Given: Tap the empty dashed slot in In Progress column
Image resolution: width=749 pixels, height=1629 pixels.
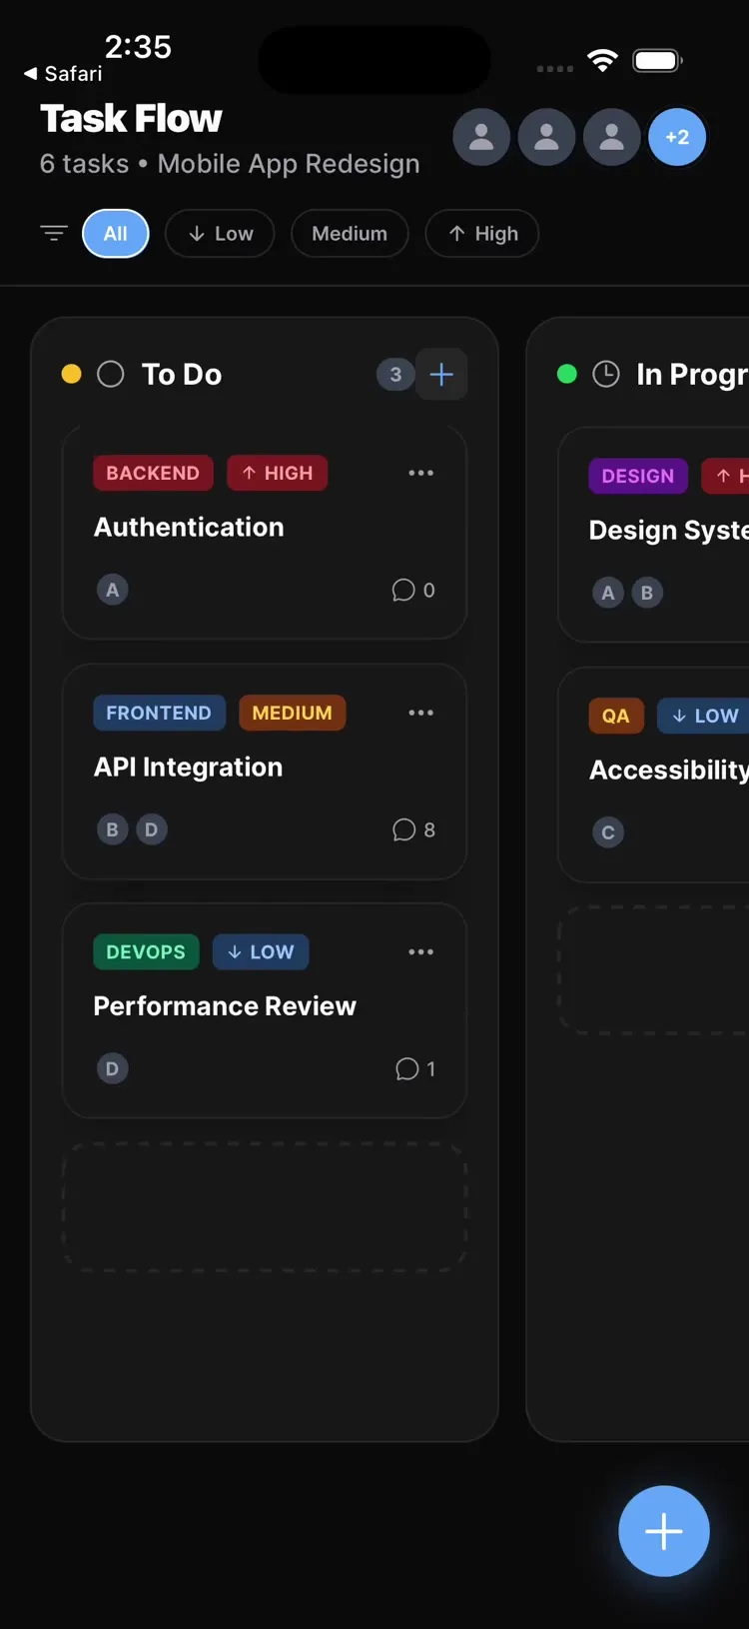Looking at the screenshot, I should coord(653,969).
